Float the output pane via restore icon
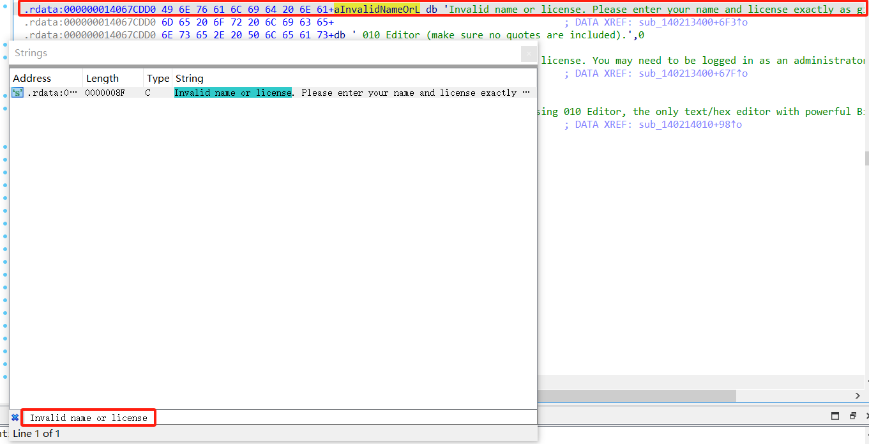Image resolution: width=869 pixels, height=444 pixels. tap(853, 416)
